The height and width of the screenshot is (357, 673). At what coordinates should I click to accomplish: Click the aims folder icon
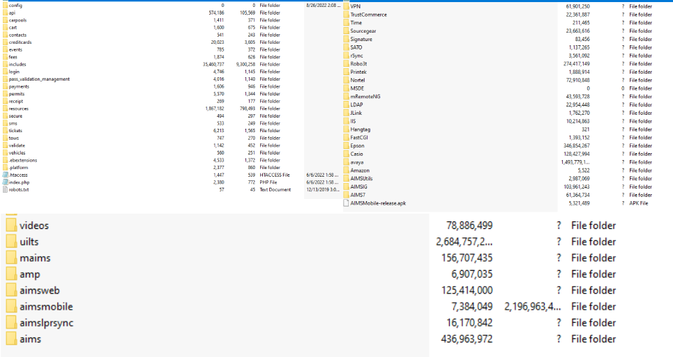click(12, 340)
